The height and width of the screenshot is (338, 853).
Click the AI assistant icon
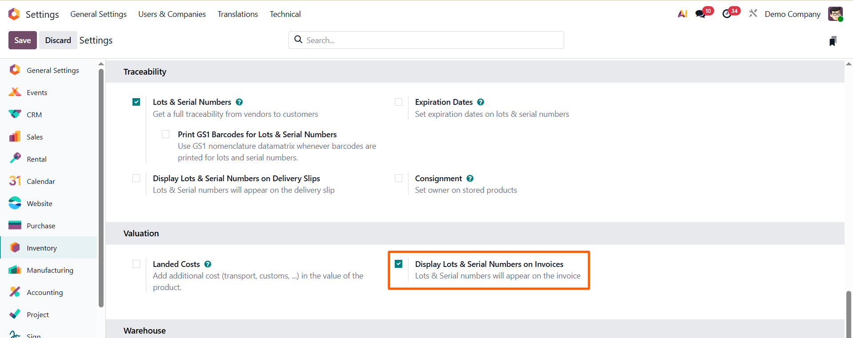pos(682,14)
